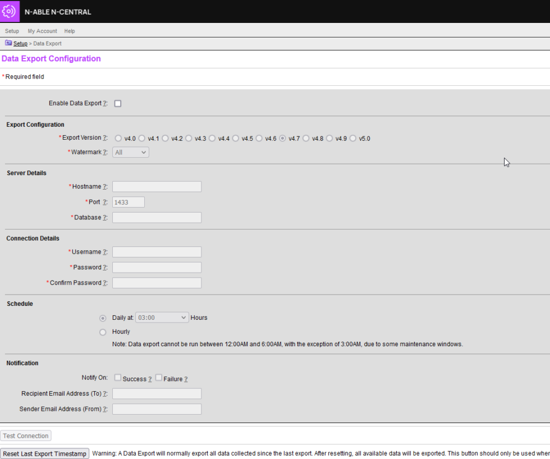Image resolution: width=550 pixels, height=459 pixels.
Task: Open the Hostname help question mark
Action: point(104,186)
